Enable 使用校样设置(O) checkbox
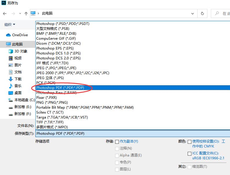The width and height of the screenshot is (230, 175). (x=189, y=142)
